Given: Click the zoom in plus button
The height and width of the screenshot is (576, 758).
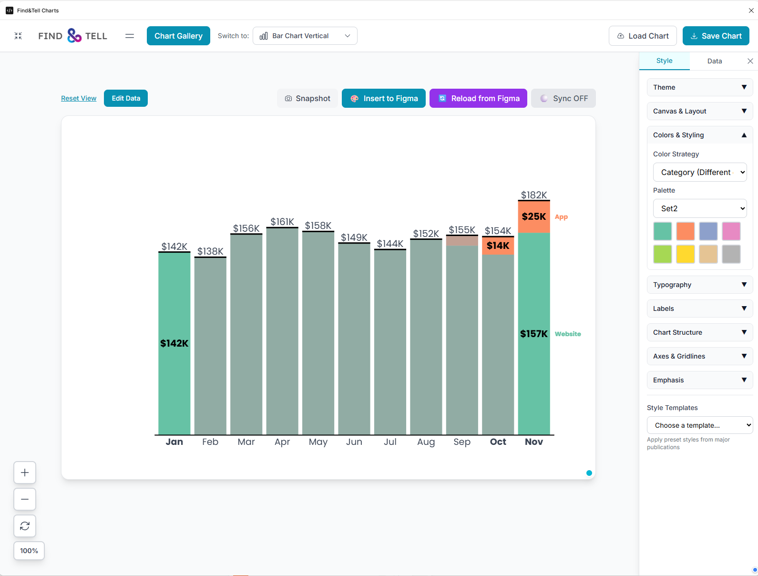Looking at the screenshot, I should tap(25, 473).
